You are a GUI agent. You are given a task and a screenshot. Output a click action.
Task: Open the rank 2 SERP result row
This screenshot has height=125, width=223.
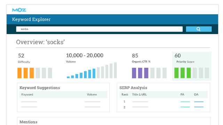click(x=163, y=107)
